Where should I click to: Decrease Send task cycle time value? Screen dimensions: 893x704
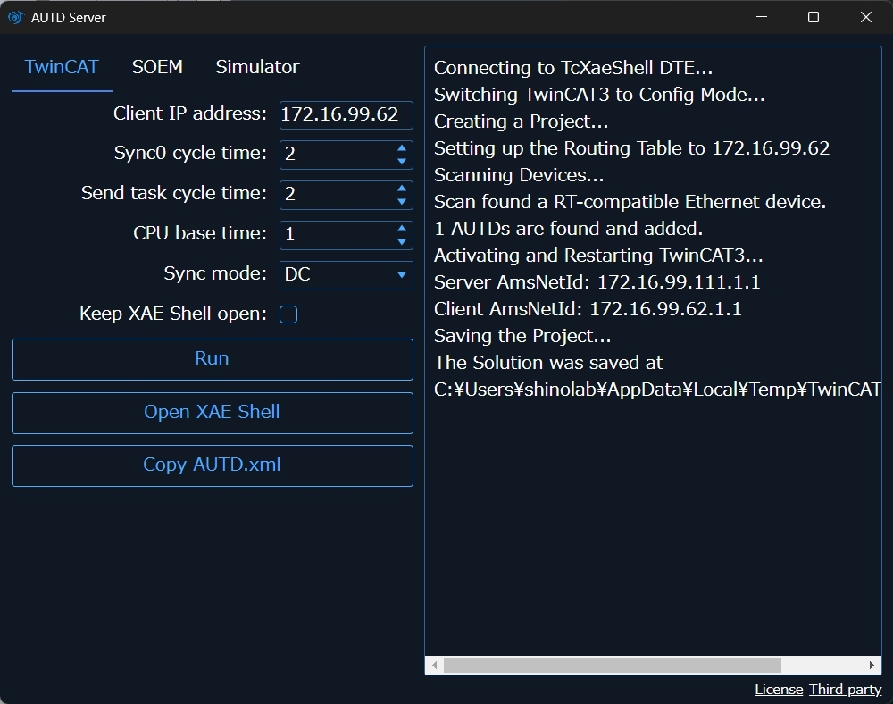pos(402,202)
